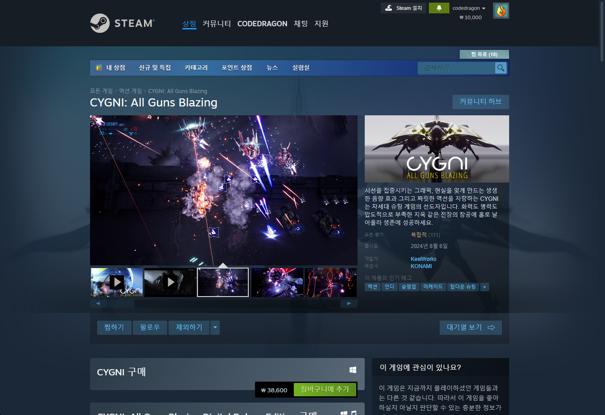Select the fifth red-lights screenshot thumbnail

tap(331, 282)
